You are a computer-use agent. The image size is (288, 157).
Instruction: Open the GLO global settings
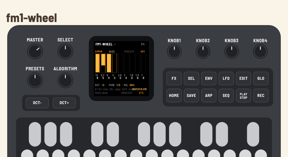[261, 78]
